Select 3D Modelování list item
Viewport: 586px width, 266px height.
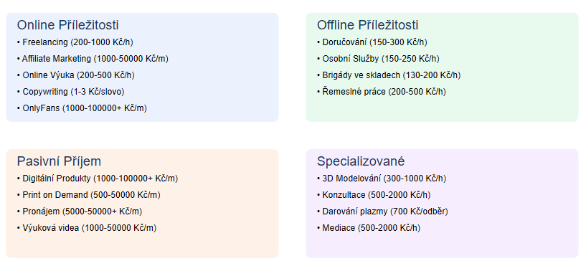(382, 179)
